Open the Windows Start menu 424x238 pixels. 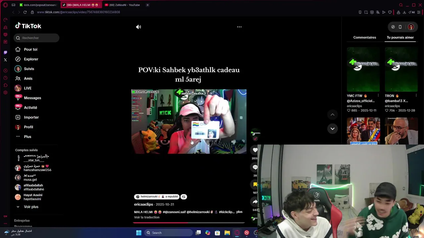(x=139, y=233)
